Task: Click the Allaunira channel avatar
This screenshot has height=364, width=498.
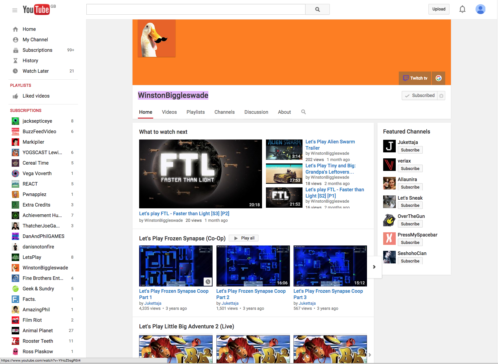Action: (x=389, y=183)
